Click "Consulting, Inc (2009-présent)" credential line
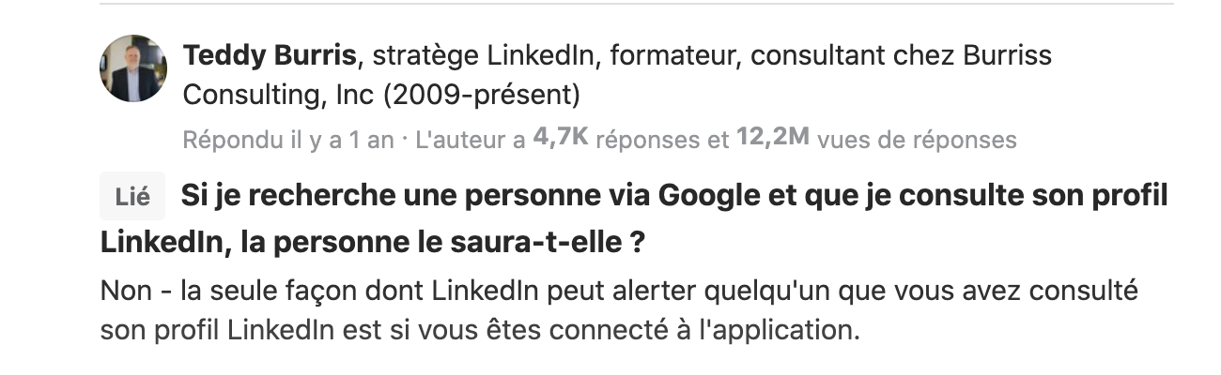1221x375 pixels. click(381, 95)
